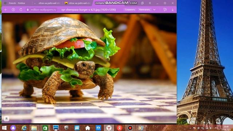233x131 pixels.
Task: Select the Yandex Browser taskbar icon
Action: coord(109,128)
